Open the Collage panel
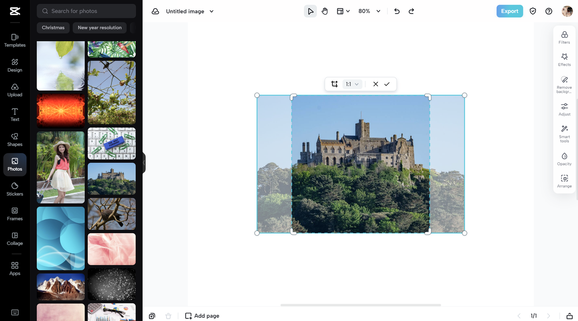The height and width of the screenshot is (321, 578). [x=15, y=238]
